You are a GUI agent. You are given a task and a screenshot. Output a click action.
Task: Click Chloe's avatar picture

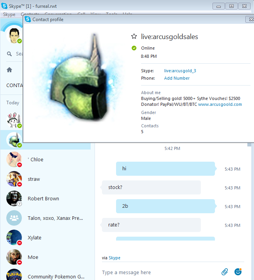[x=14, y=159]
